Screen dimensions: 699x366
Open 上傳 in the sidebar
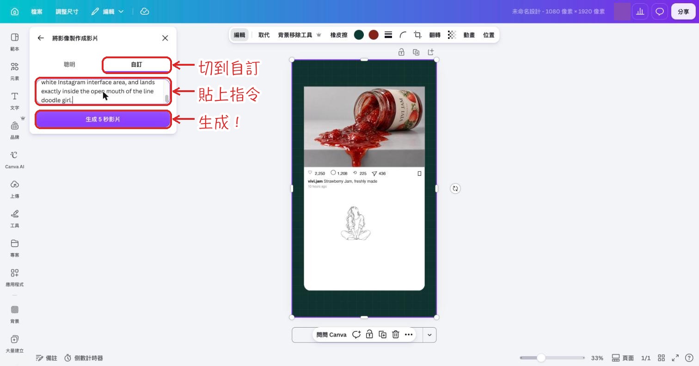pyautogui.click(x=15, y=189)
